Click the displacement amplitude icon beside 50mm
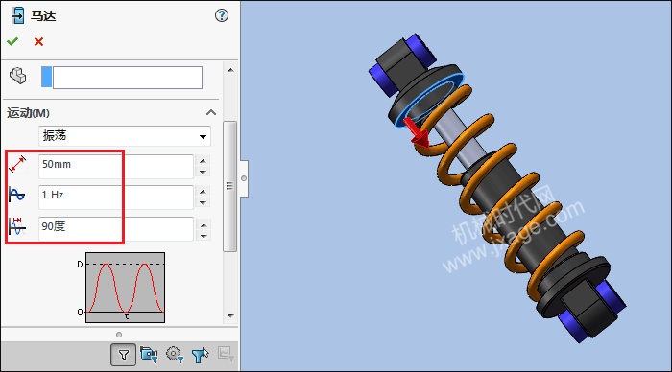Screen dimensions: 672x372 point(17,164)
